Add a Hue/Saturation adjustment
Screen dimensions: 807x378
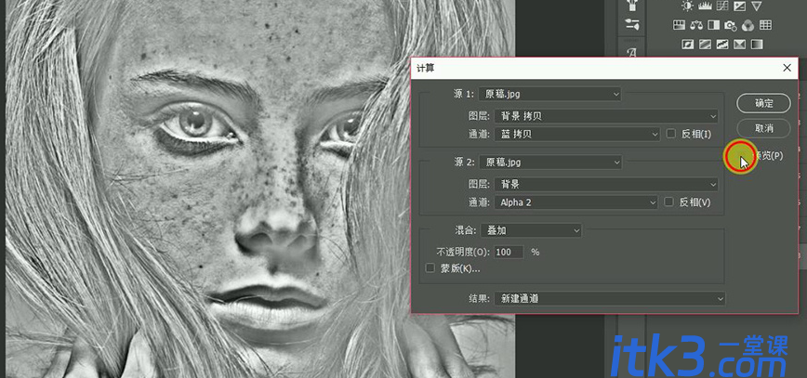tap(679, 25)
